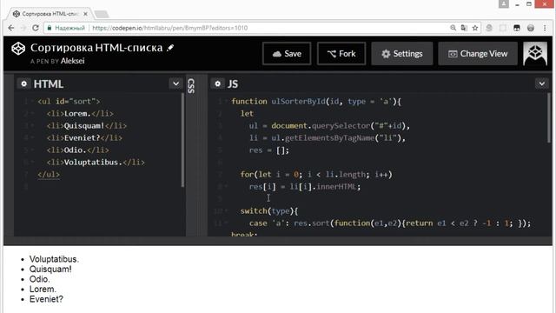Screen dimensions: 556x313
Task: Click Voluptatibus. in the preview list
Action: [x=54, y=259]
